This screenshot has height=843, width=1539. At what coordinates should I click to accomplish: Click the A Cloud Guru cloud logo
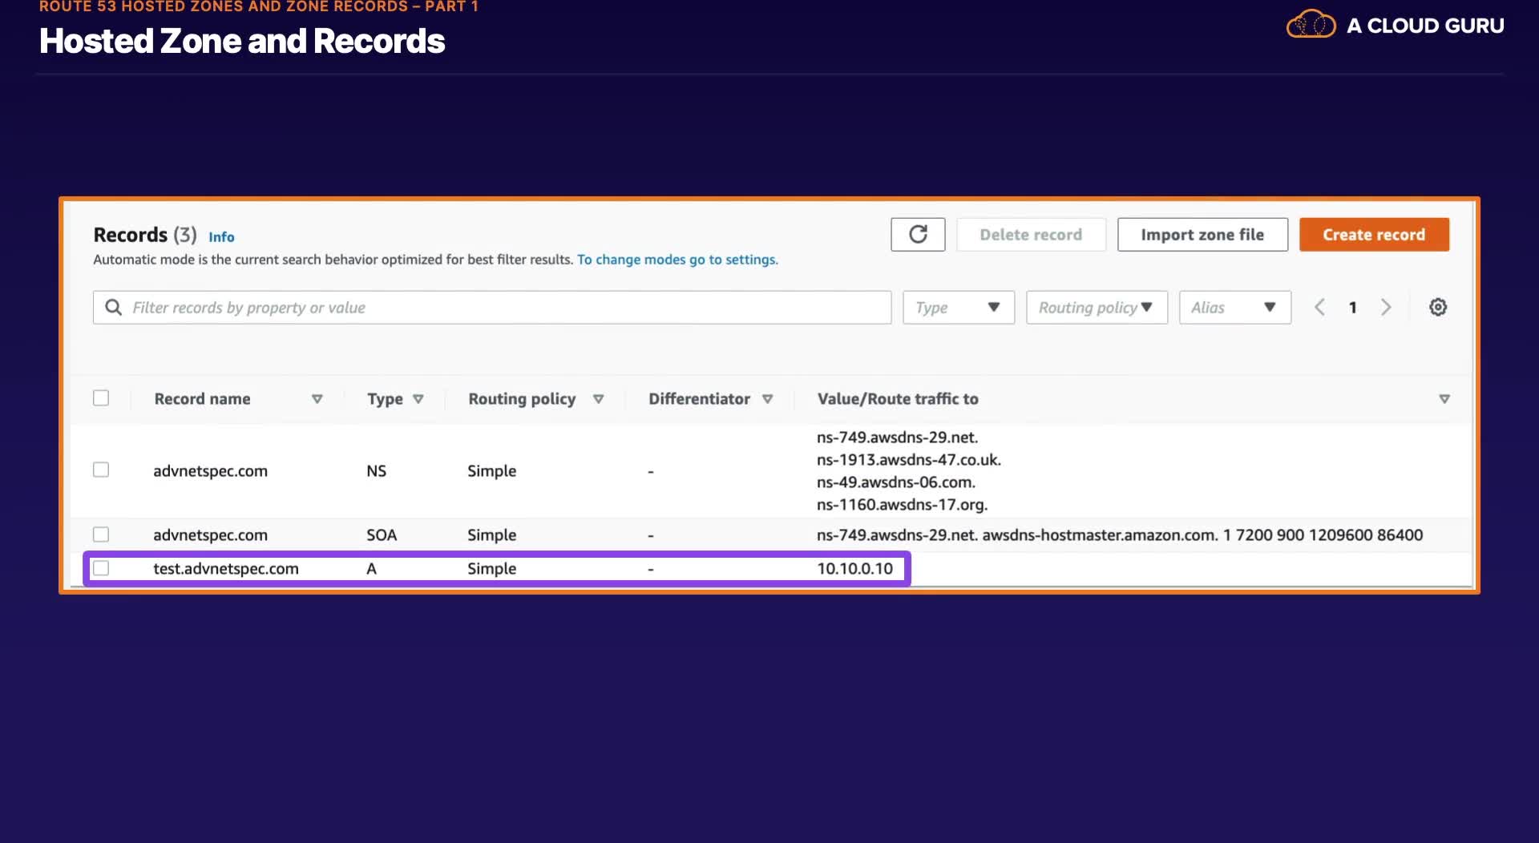point(1311,24)
